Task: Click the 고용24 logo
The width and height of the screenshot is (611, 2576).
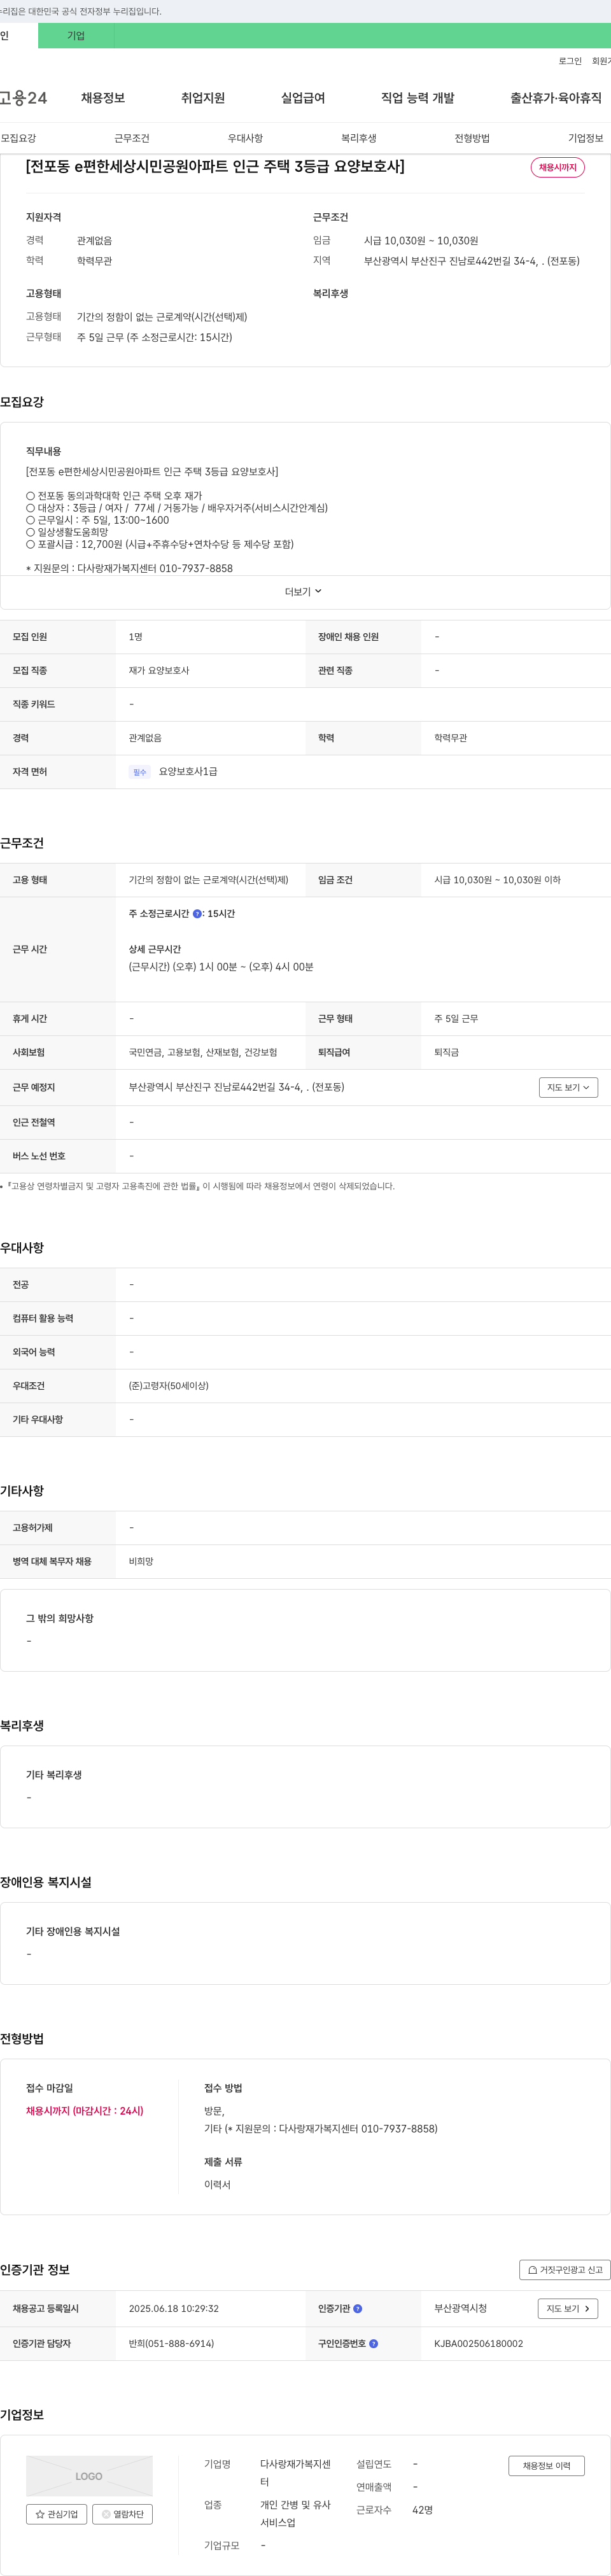Action: tap(23, 98)
